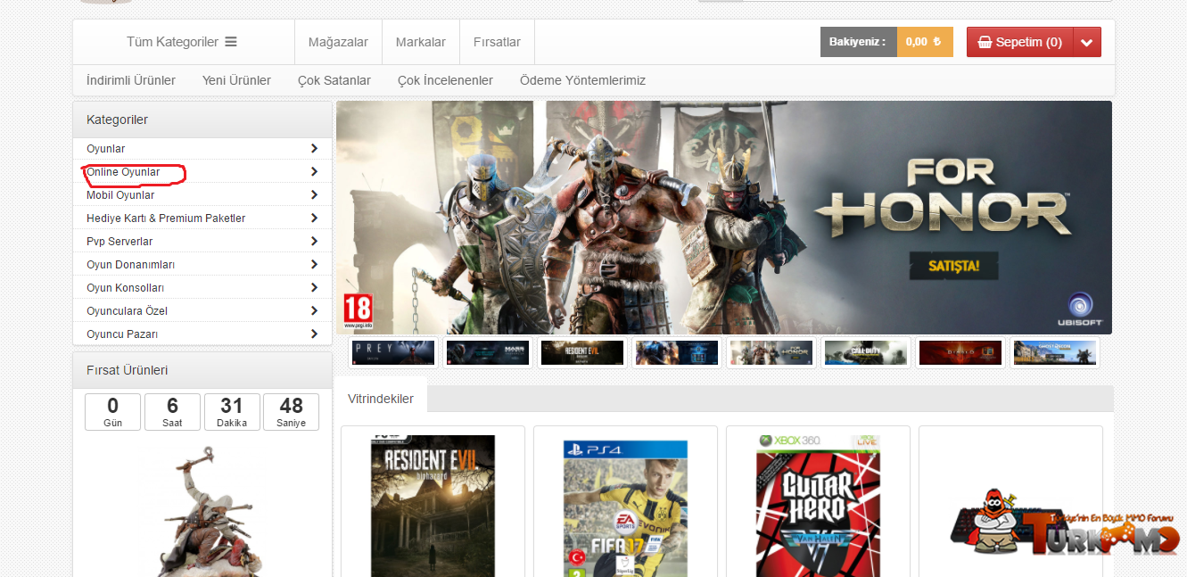Select the Diablo slider thumbnail
1187x577 pixels.
960,353
